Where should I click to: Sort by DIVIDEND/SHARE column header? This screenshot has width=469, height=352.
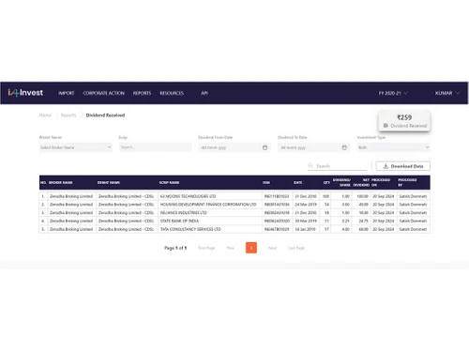tap(341, 182)
